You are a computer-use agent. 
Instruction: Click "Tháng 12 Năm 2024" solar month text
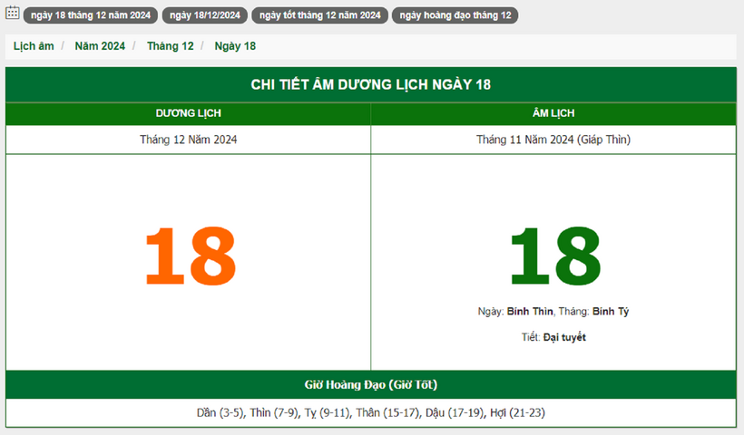pyautogui.click(x=189, y=140)
